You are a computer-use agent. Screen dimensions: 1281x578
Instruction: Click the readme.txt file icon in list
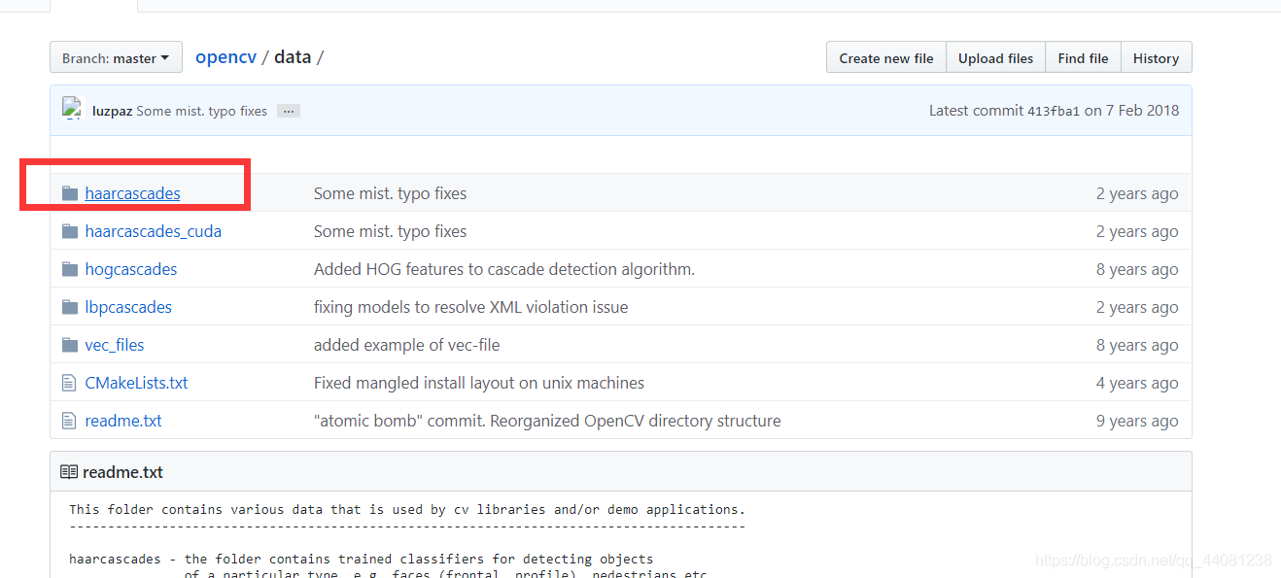(x=69, y=421)
